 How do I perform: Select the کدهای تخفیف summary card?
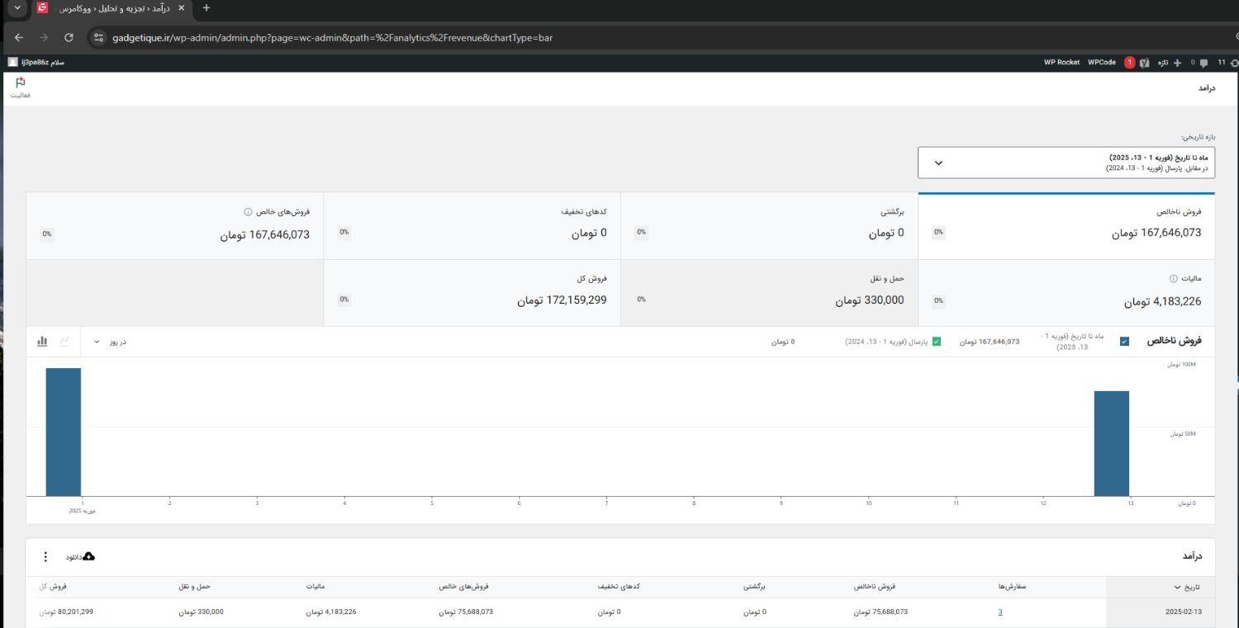[472, 226]
